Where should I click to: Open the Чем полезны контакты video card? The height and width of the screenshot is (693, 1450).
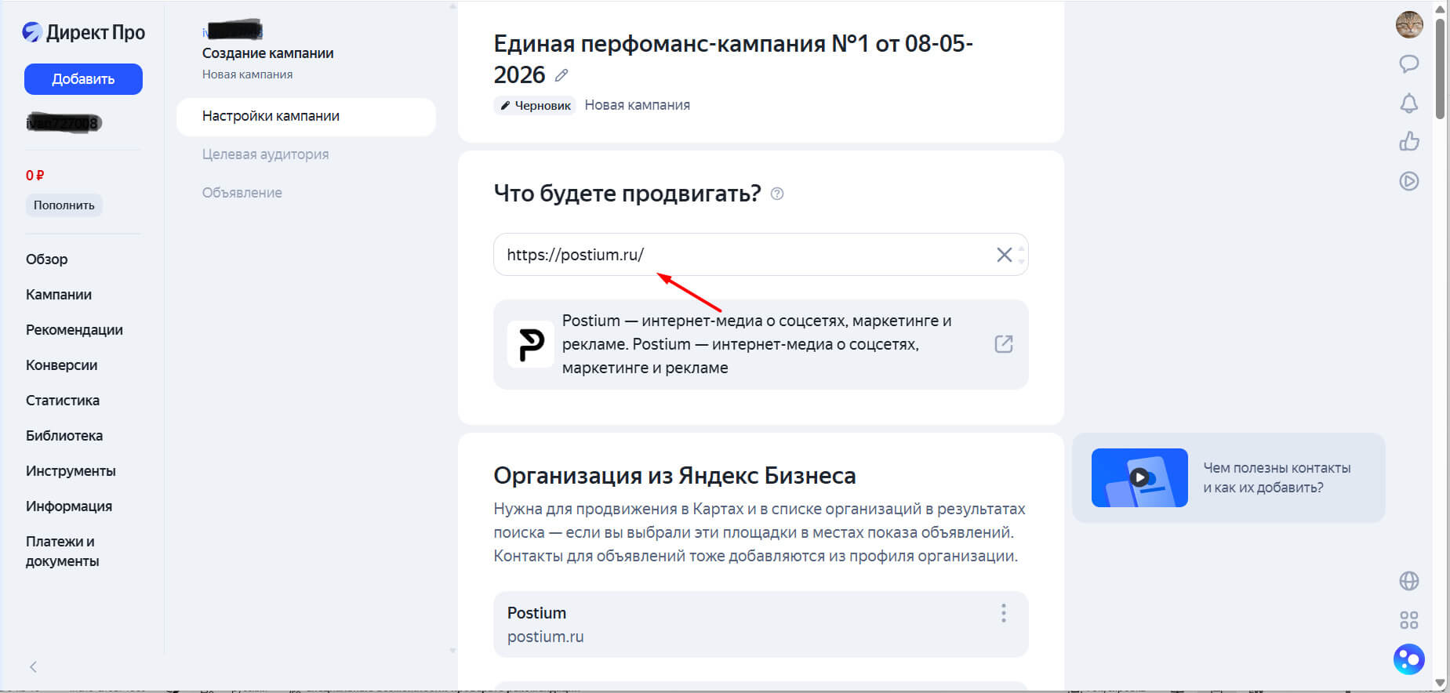point(1229,477)
